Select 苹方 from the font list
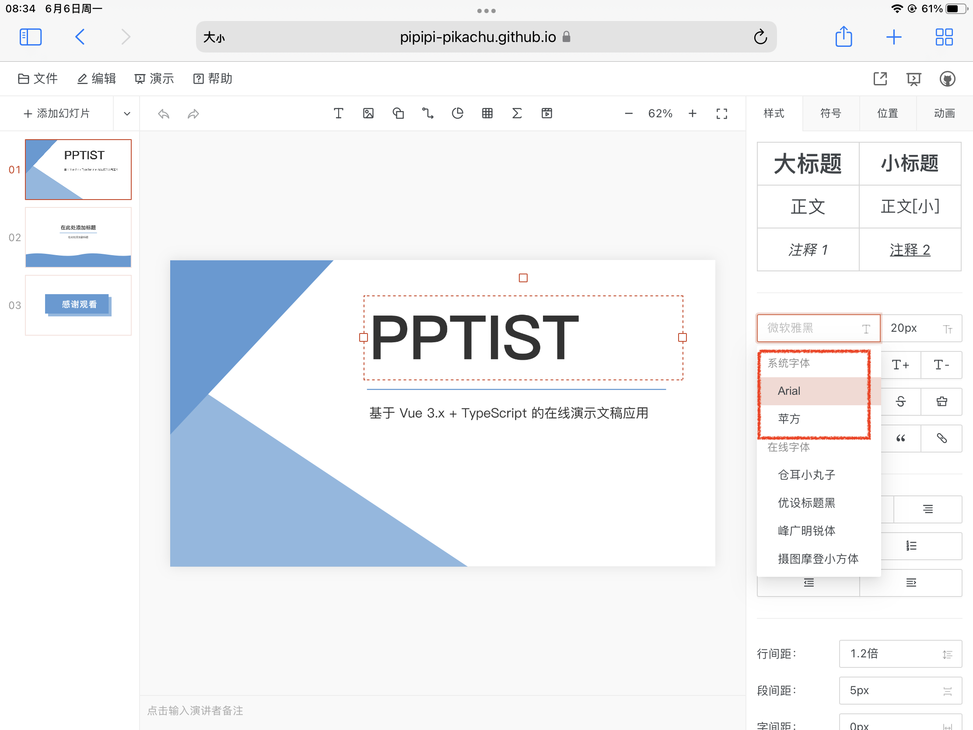The image size is (973, 730). 790,419
